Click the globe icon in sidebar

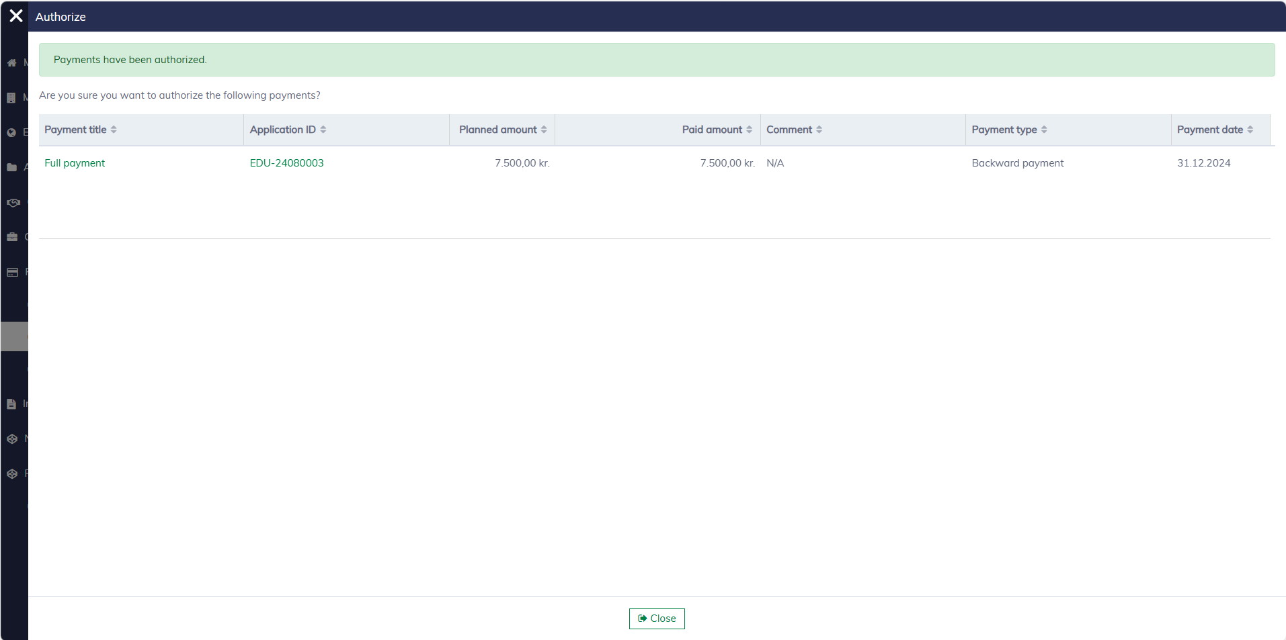[x=11, y=132]
